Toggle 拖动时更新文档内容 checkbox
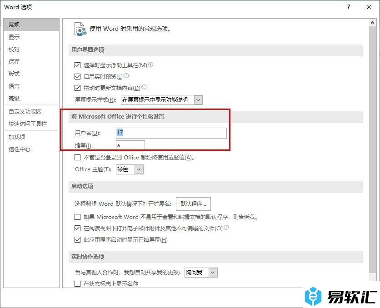The image size is (380, 308). [x=78, y=88]
